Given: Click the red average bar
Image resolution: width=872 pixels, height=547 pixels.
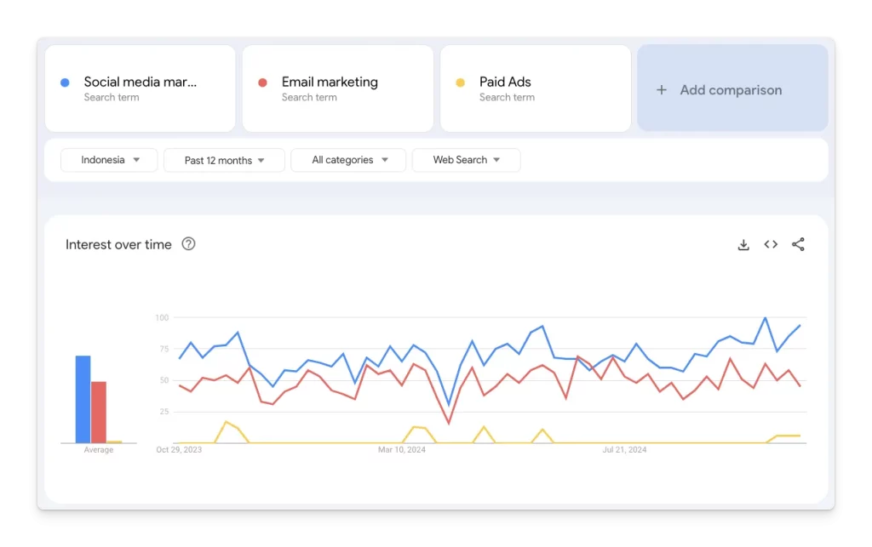Looking at the screenshot, I should 99,412.
